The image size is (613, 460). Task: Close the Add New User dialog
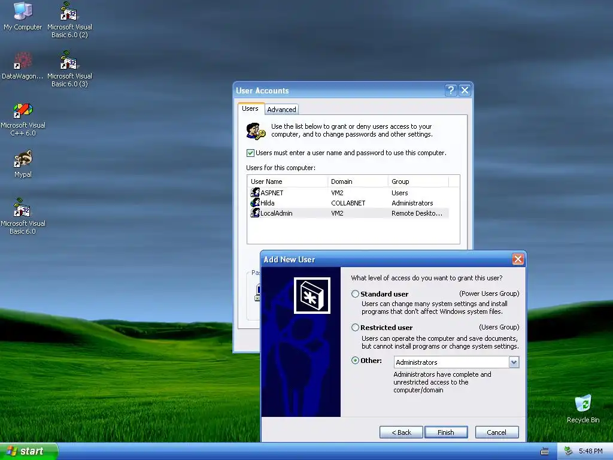point(518,259)
